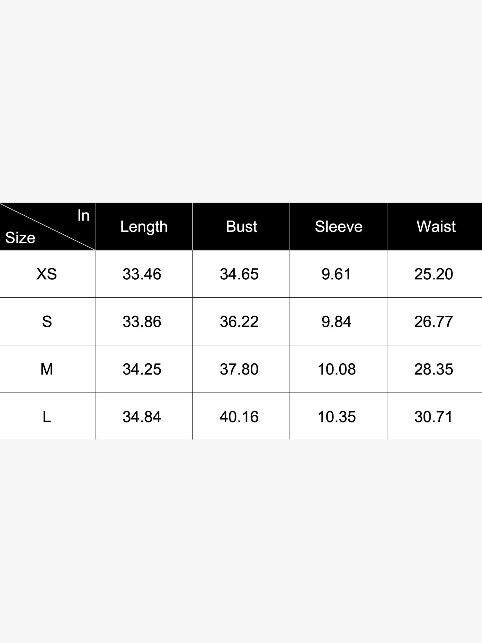The height and width of the screenshot is (643, 482).
Task: Select the M size row label
Action: 47,369
